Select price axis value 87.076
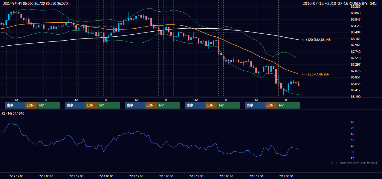Viewport: 382px width, 179px height. (x=355, y=71)
